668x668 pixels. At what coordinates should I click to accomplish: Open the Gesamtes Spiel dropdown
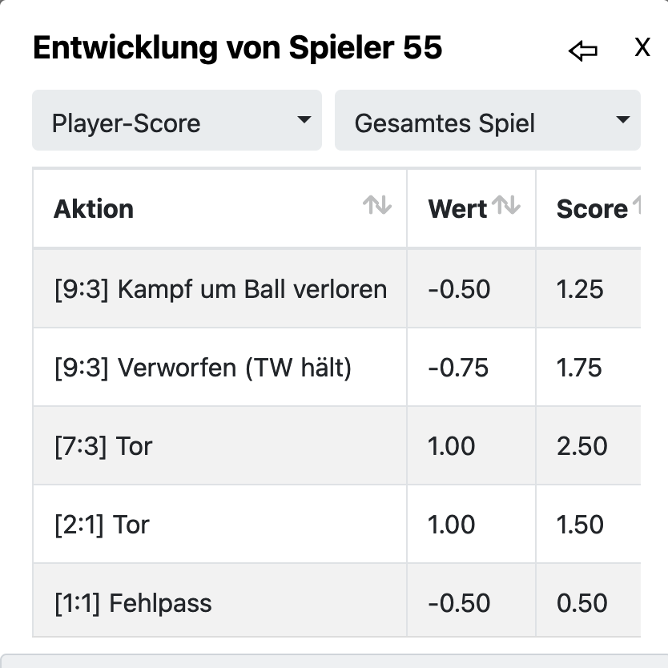click(x=487, y=121)
